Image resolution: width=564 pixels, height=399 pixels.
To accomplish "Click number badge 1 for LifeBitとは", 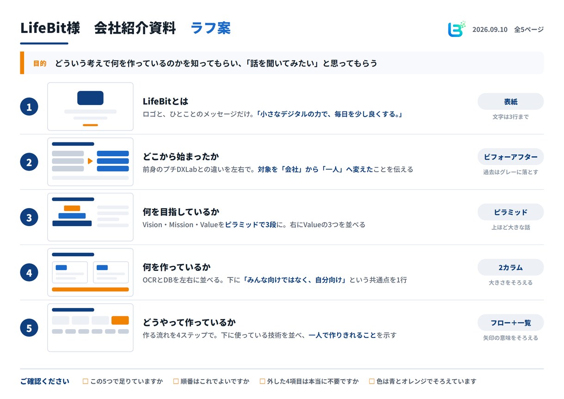I will click(29, 107).
